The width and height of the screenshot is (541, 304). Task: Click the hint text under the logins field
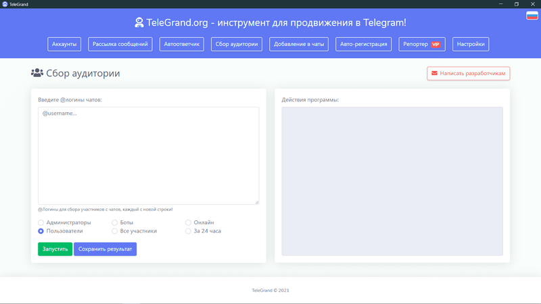(105, 209)
